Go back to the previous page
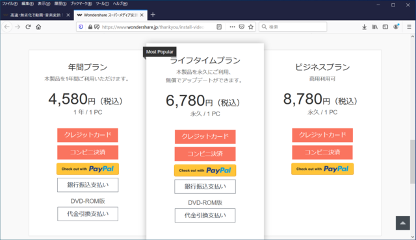Screen dimensions: 416x240 7,27
